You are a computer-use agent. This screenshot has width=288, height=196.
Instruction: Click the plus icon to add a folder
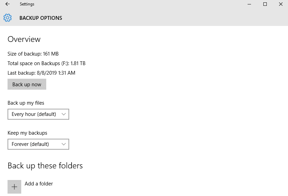pos(14,187)
